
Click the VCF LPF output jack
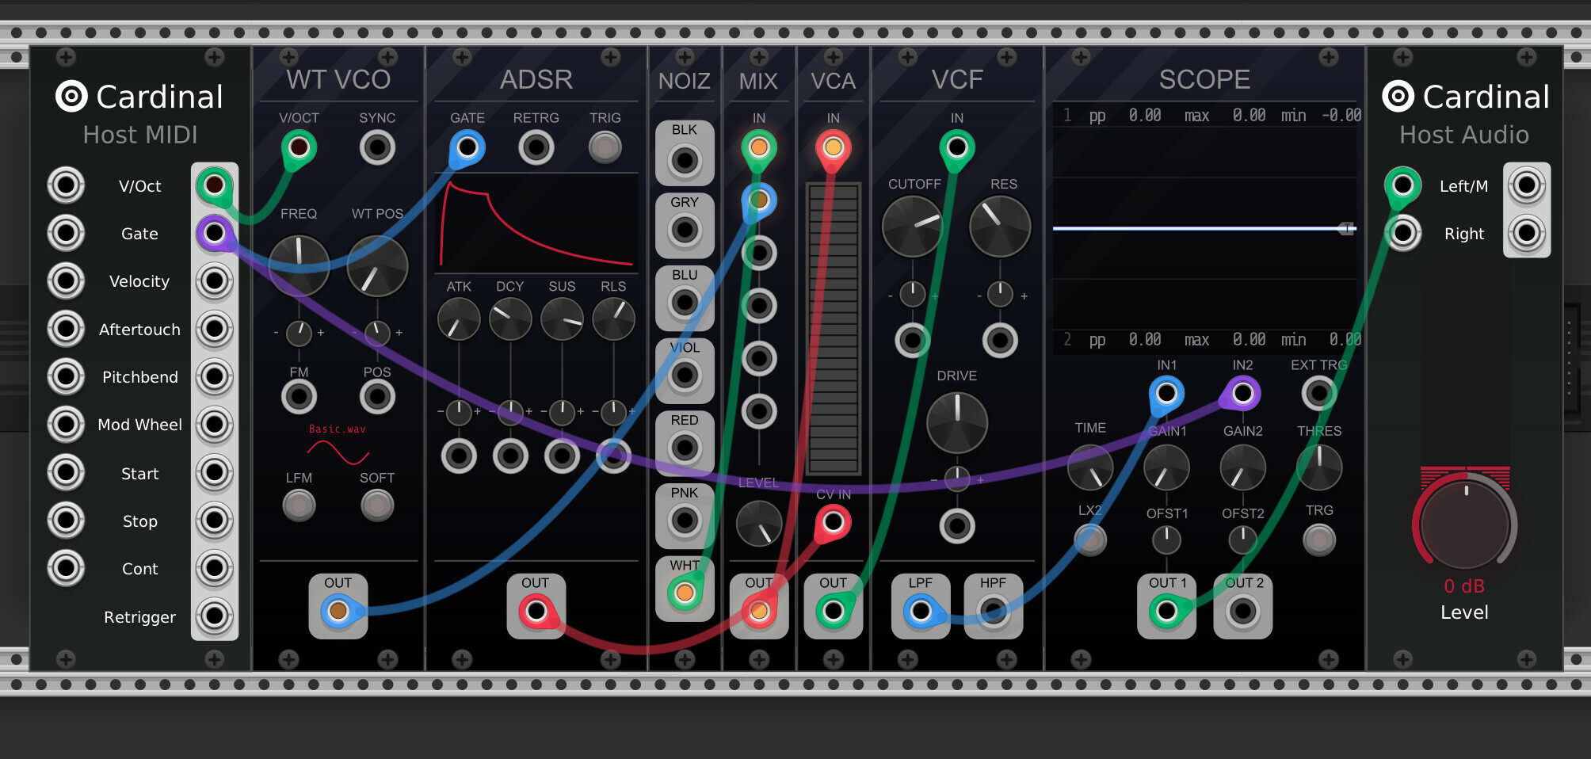pyautogui.click(x=921, y=611)
